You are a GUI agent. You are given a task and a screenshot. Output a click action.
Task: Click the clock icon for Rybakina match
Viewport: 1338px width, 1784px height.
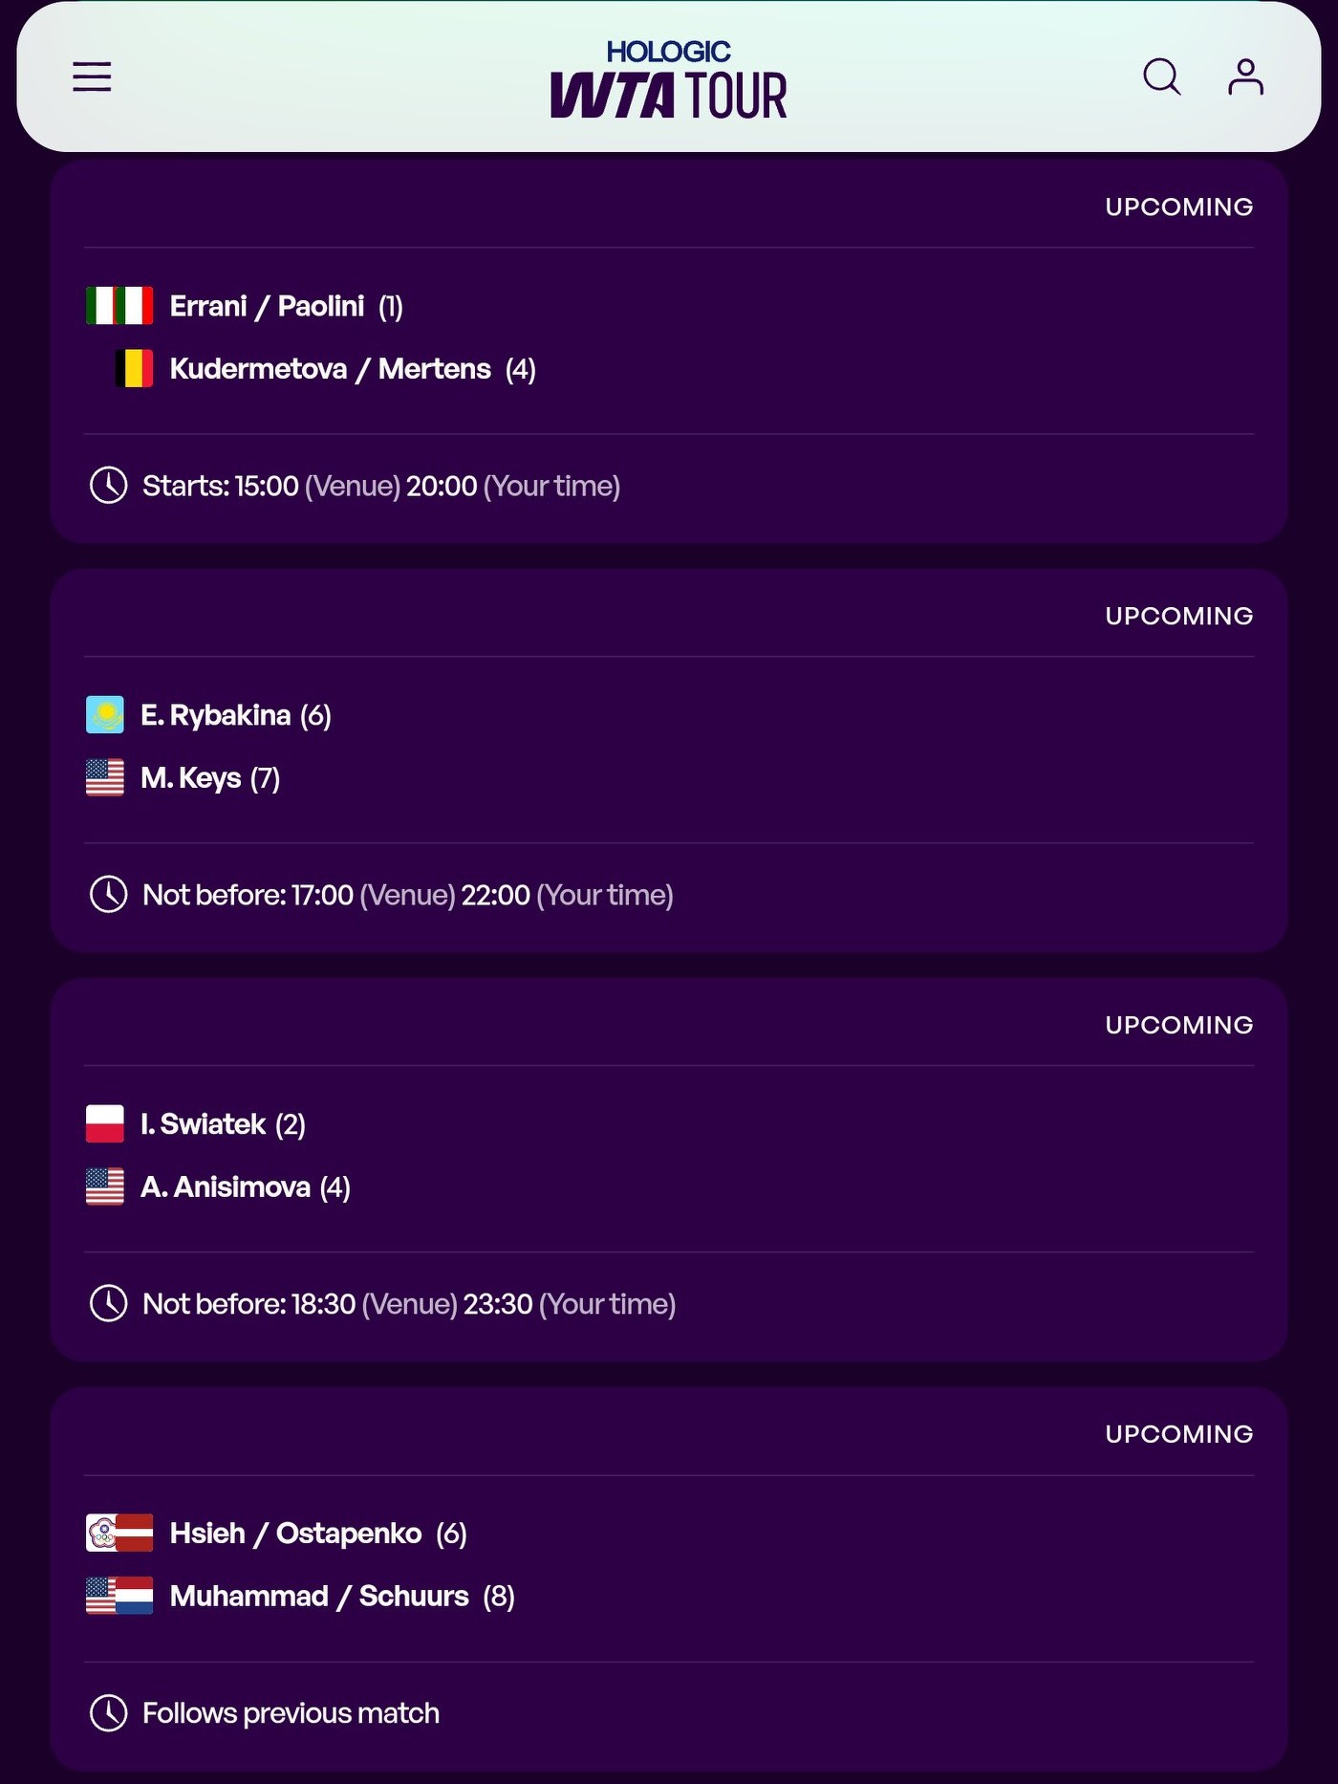108,895
